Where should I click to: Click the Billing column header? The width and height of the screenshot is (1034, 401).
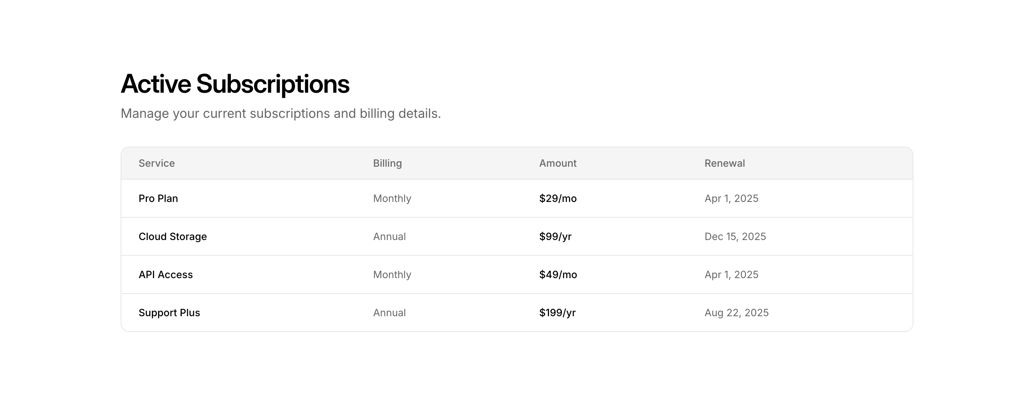(x=387, y=163)
